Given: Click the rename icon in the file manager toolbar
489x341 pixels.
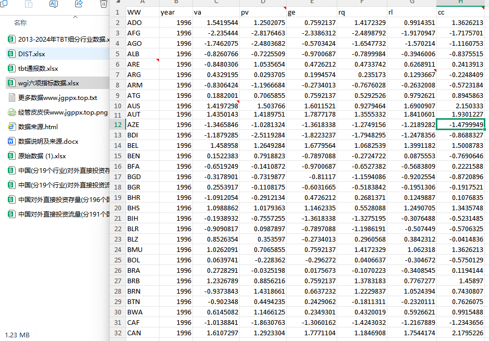Looking at the screenshot, I should coord(54,4).
